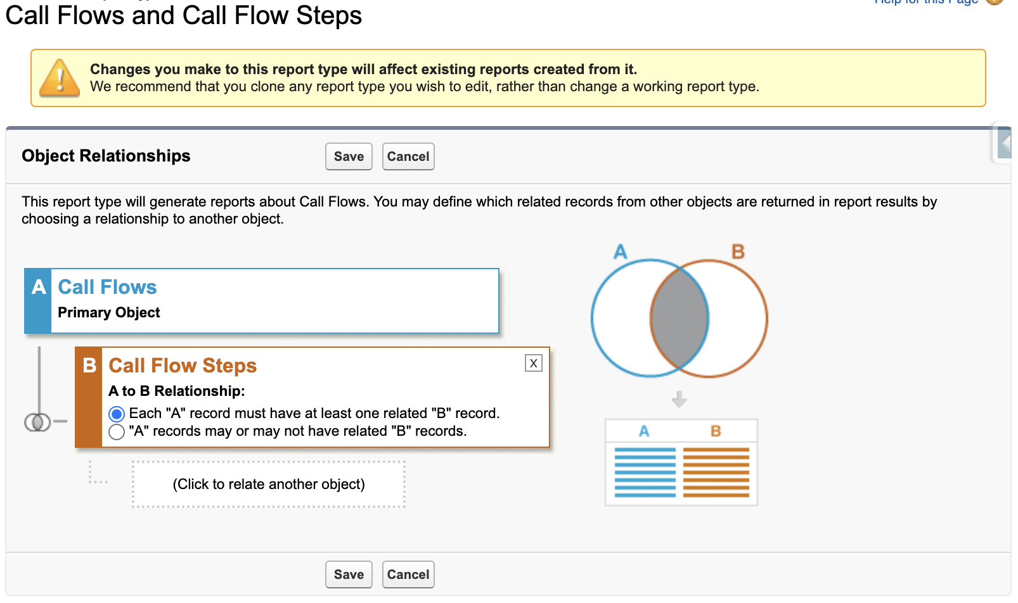Click the gray down arrow below the Venn diagram
This screenshot has height=603, width=1018.
679,399
